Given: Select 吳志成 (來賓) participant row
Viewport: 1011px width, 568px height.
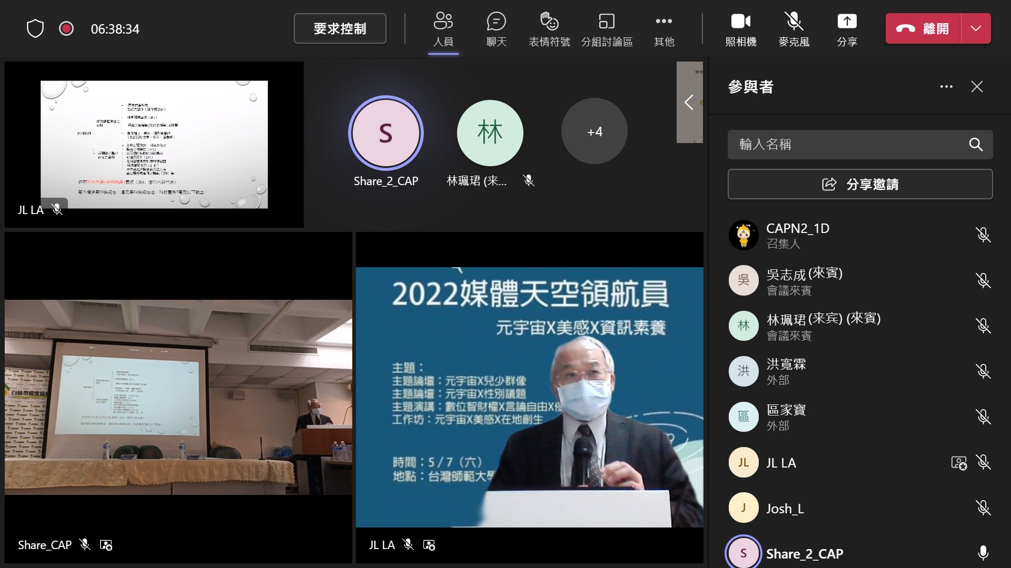Looking at the screenshot, I should point(860,280).
